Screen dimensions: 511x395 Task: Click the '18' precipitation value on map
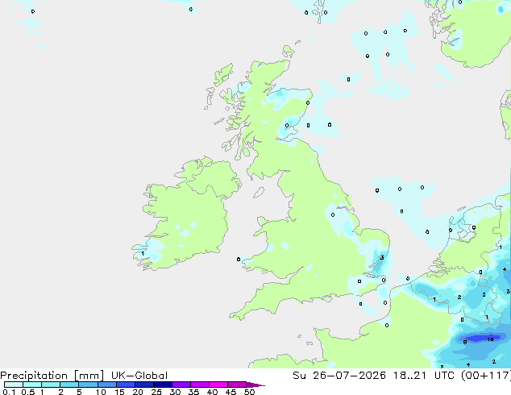(490, 339)
